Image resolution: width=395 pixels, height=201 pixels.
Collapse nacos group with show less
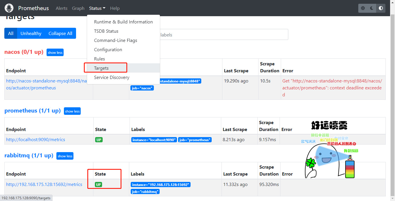55,52
